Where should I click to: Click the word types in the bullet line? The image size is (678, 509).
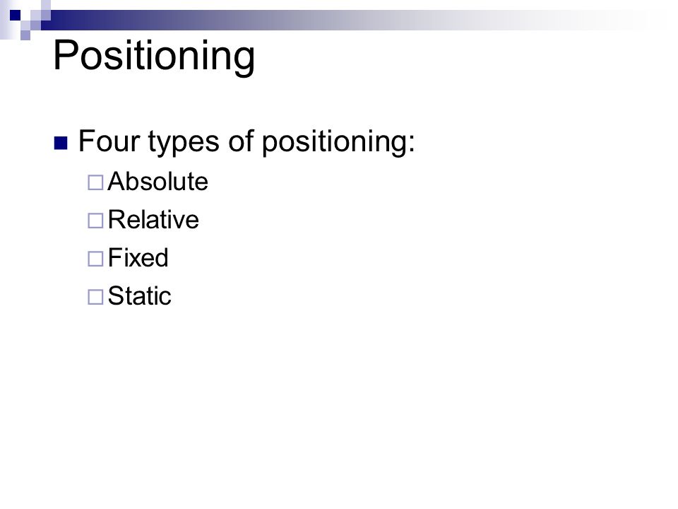click(x=184, y=143)
